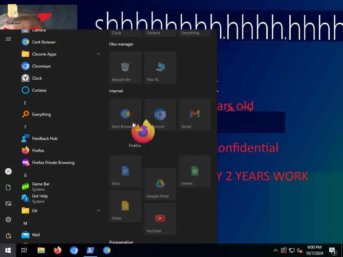Open Cent Browser from the taskbar

pos(107,250)
